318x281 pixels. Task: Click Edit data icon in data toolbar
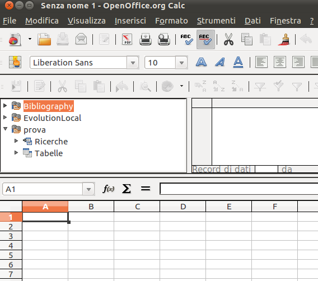(40, 86)
